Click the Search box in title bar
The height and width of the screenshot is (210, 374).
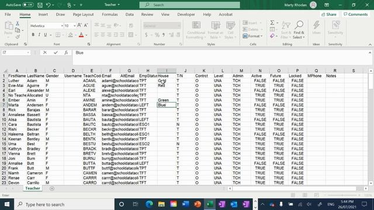click(189, 5)
